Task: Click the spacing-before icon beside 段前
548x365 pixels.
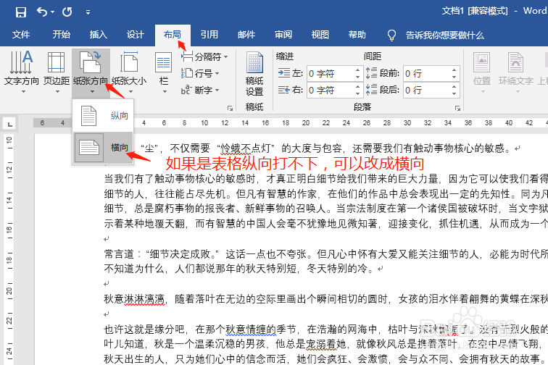Action: click(371, 73)
